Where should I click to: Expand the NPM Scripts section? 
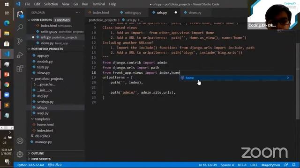pos(41,159)
